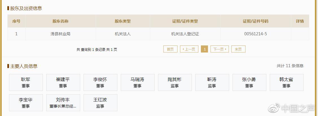The image size is (318, 116).
Task: Open 刘传丰 chairman card
Action: [63, 103]
